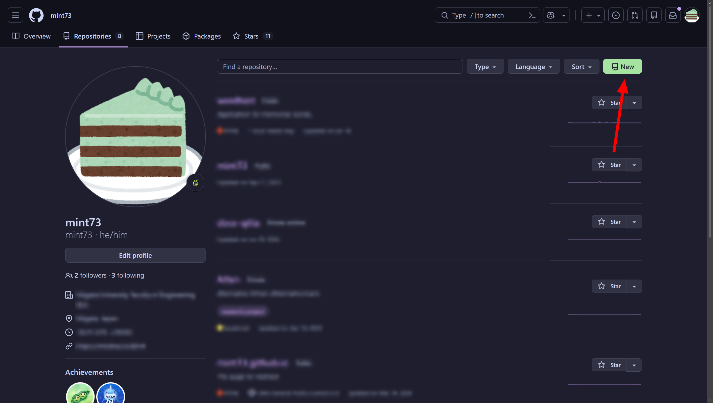The image size is (713, 403).
Task: Click the Find a repository field
Action: (x=340, y=66)
